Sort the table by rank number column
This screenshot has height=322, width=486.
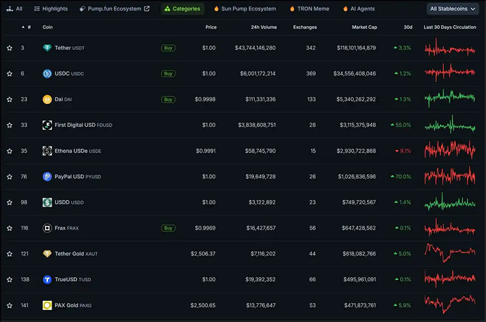[27, 27]
